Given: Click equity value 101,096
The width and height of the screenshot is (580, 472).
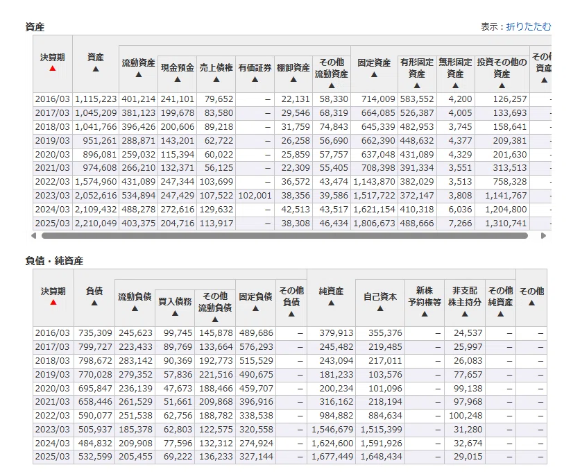Looking at the screenshot, I should click(x=385, y=389).
